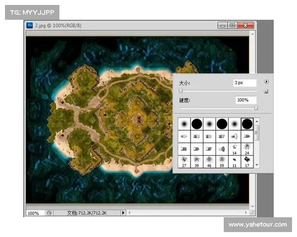Select the spatter brush preset labeled 46
The image size is (297, 237).
click(x=209, y=161)
